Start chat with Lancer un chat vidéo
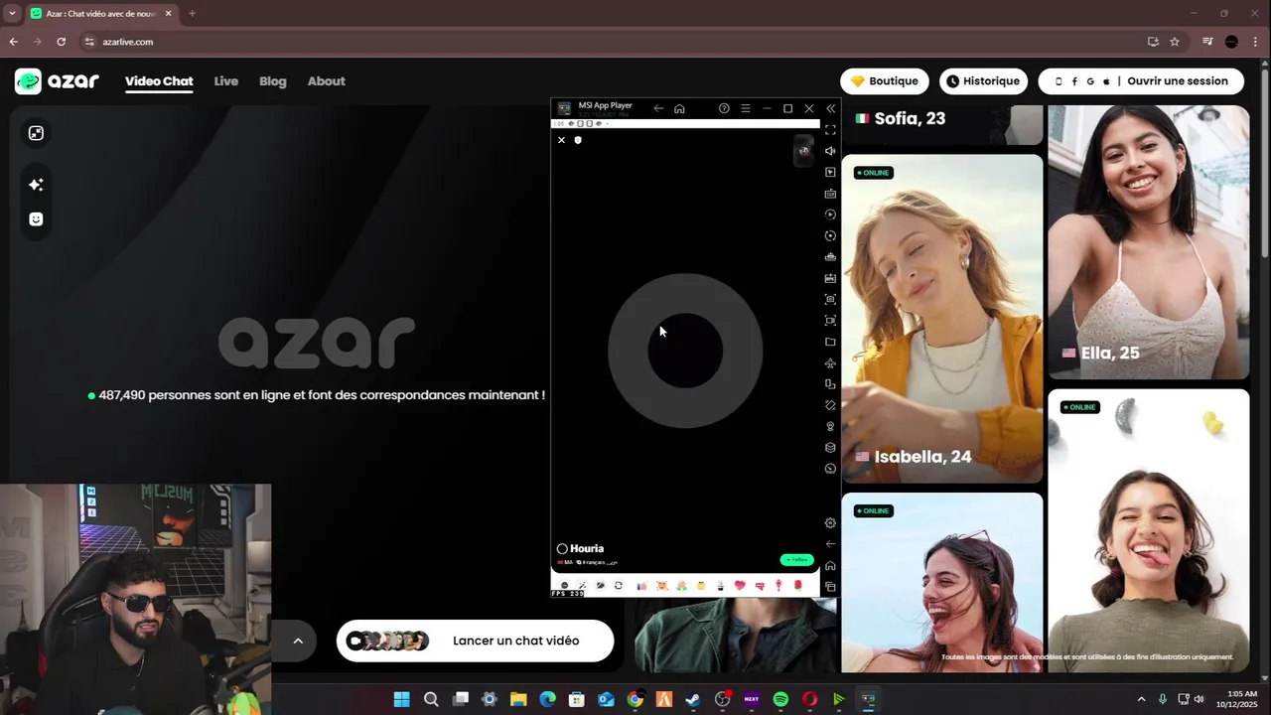 click(475, 641)
